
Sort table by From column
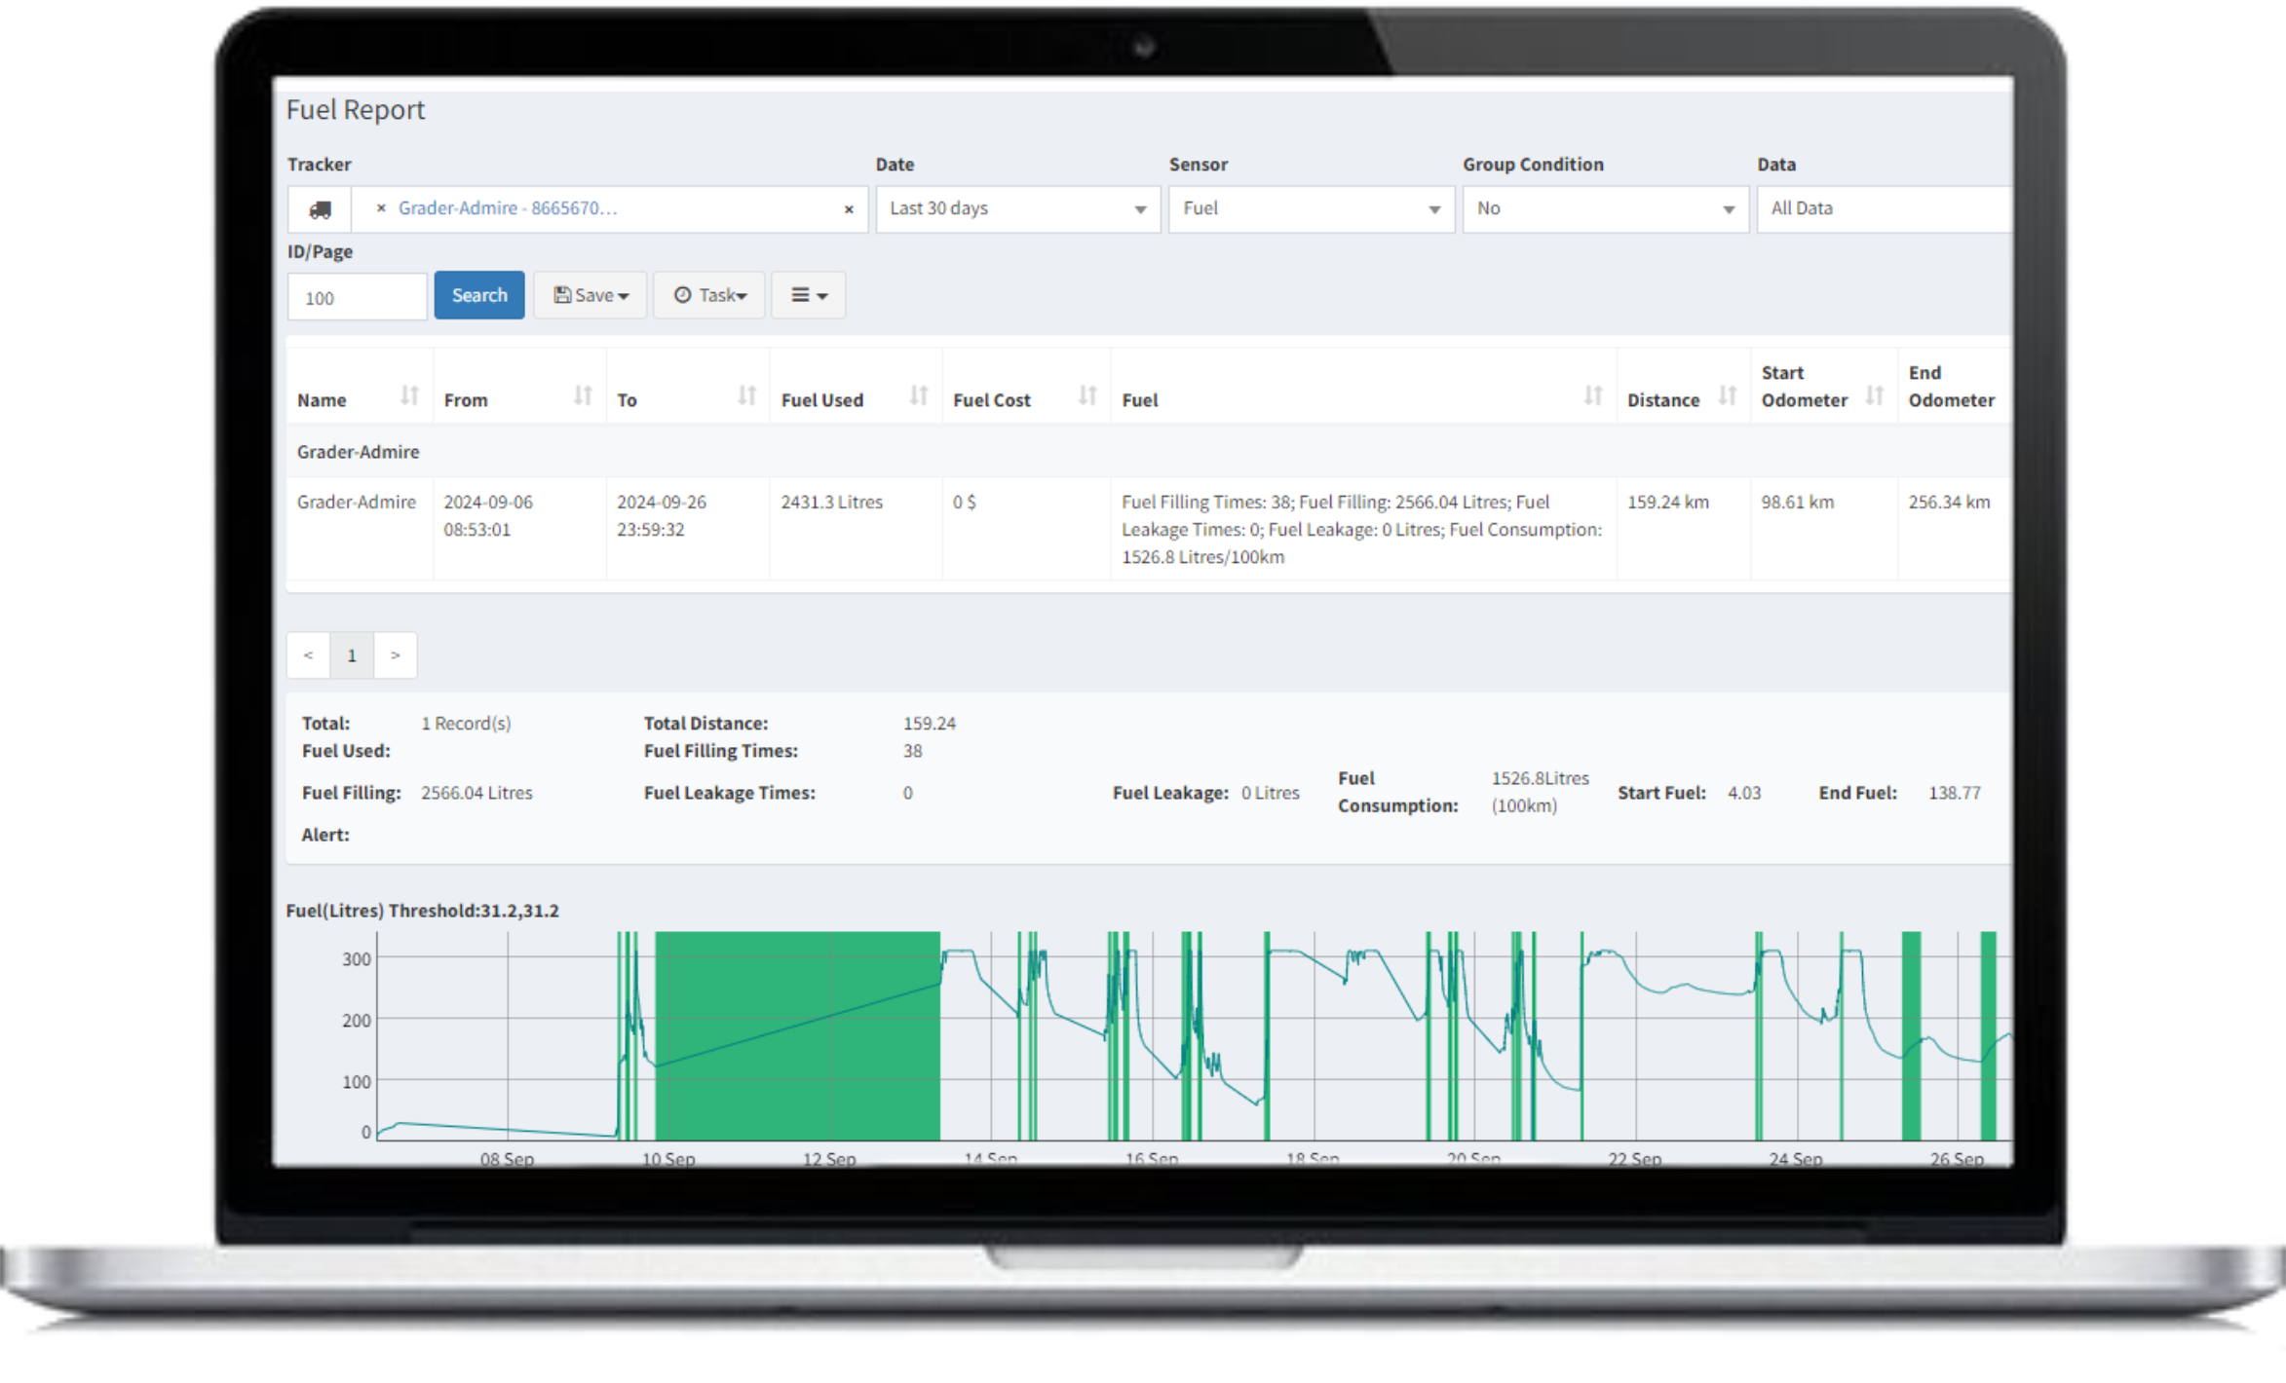[583, 395]
